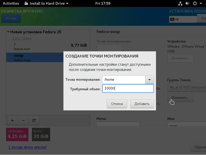Open the Install to Hard Drive app menu arrow
The height and width of the screenshot is (155, 206).
(67, 4)
